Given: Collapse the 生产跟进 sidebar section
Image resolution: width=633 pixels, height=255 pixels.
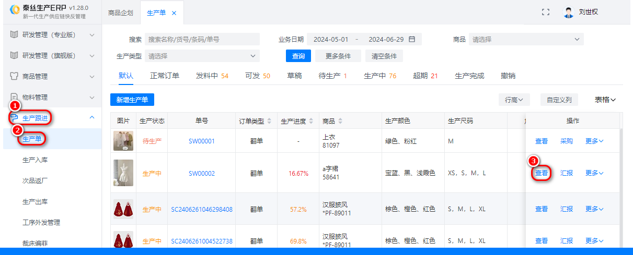Looking at the screenshot, I should 92,118.
